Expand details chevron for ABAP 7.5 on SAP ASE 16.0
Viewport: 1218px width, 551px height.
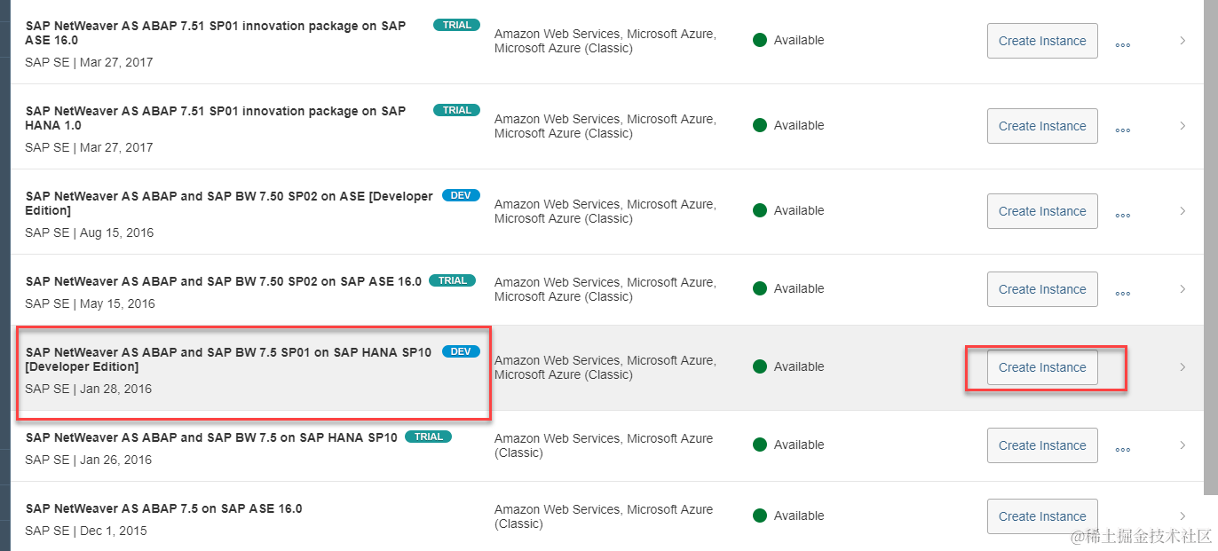1182,516
